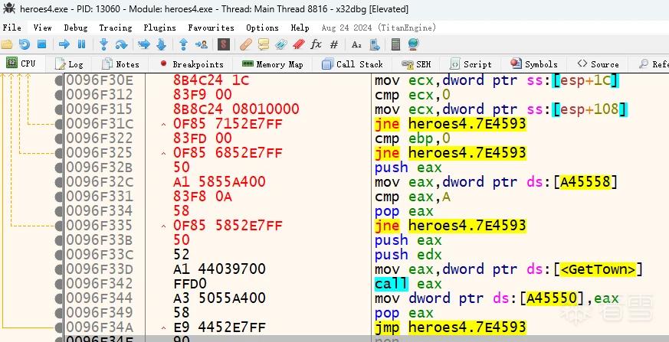Select 'cmp eax,A' instruction
The width and height of the screenshot is (669, 342).
(x=412, y=197)
